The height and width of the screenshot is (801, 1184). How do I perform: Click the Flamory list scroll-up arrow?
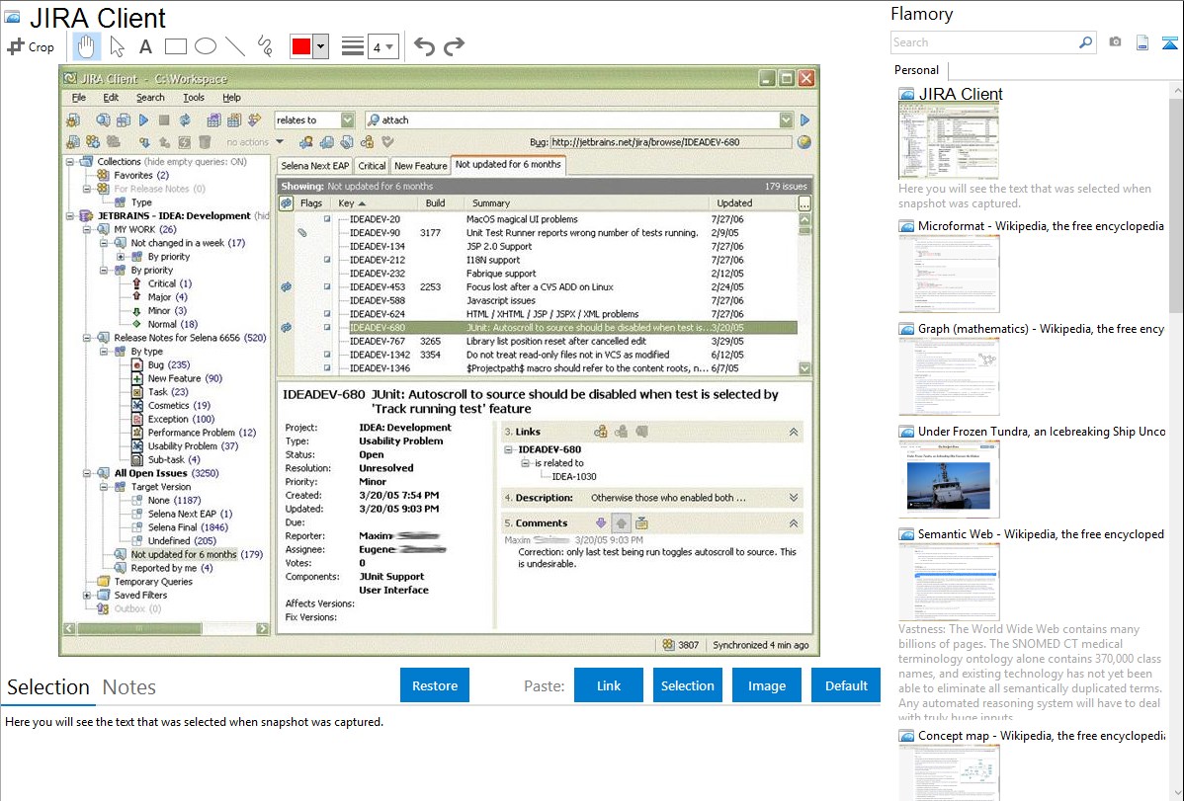[1176, 89]
